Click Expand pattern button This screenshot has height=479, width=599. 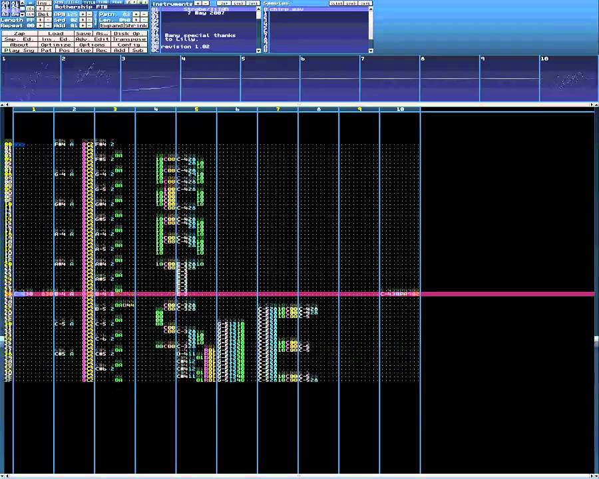point(112,25)
